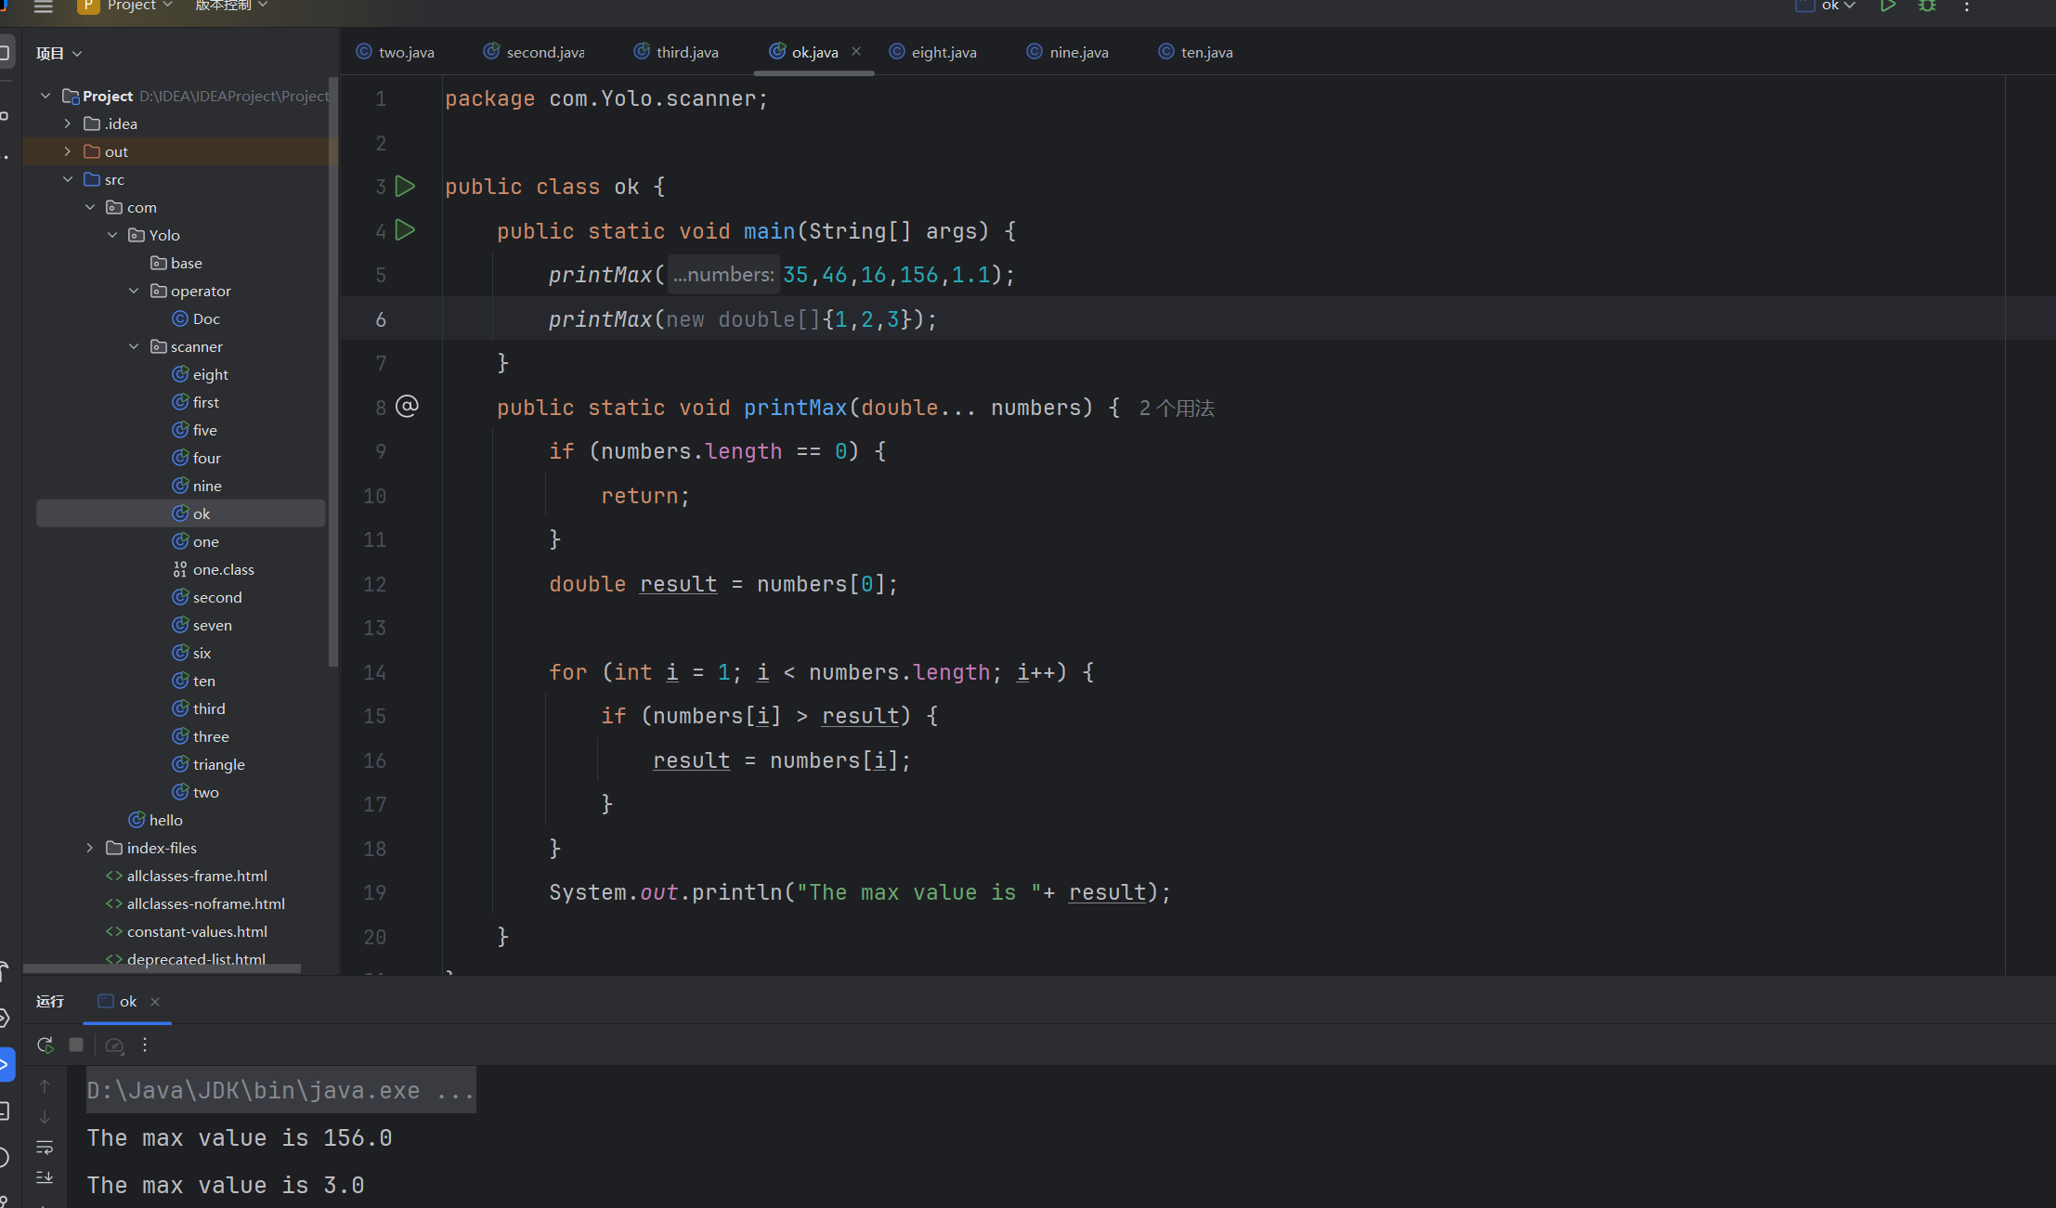Open the ok run configuration dropdown

coord(1825,6)
